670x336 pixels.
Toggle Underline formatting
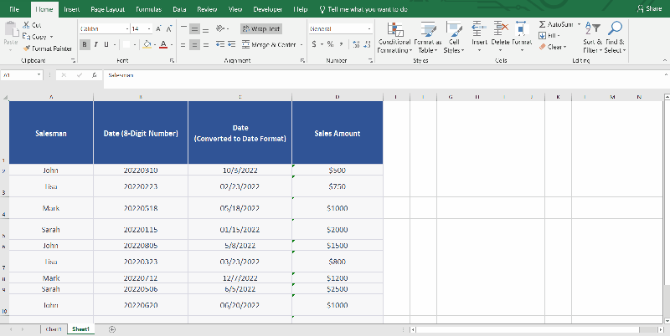point(106,44)
